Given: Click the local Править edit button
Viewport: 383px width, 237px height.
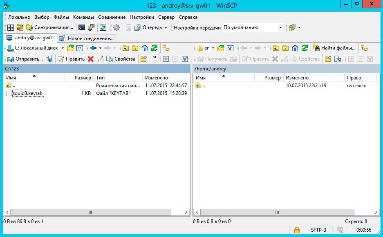Looking at the screenshot, I should coord(71,59).
